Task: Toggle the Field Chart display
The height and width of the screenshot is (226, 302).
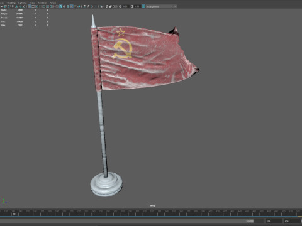Action: click(44, 6)
